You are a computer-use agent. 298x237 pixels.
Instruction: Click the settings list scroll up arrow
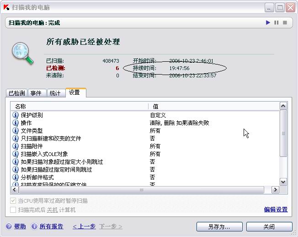[283, 106]
